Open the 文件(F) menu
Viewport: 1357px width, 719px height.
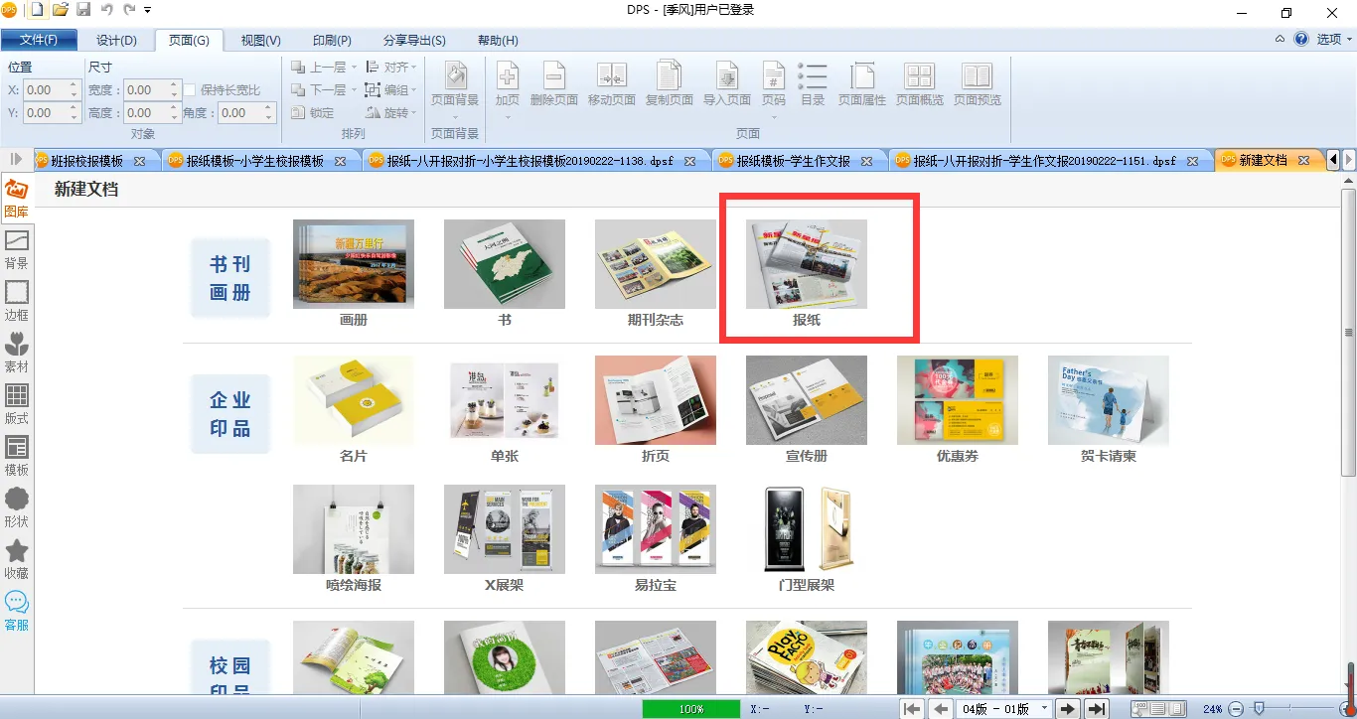(x=39, y=41)
